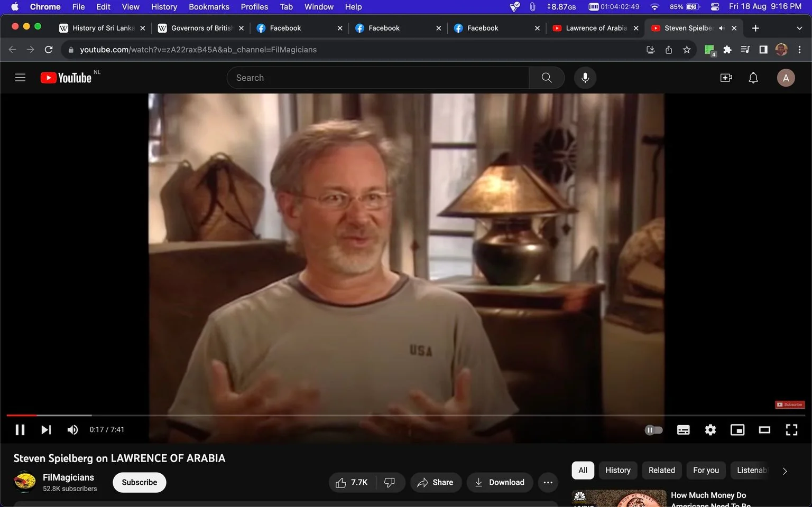The width and height of the screenshot is (812, 507).
Task: Expand the YouTube guide hamburger menu
Action: pos(20,78)
